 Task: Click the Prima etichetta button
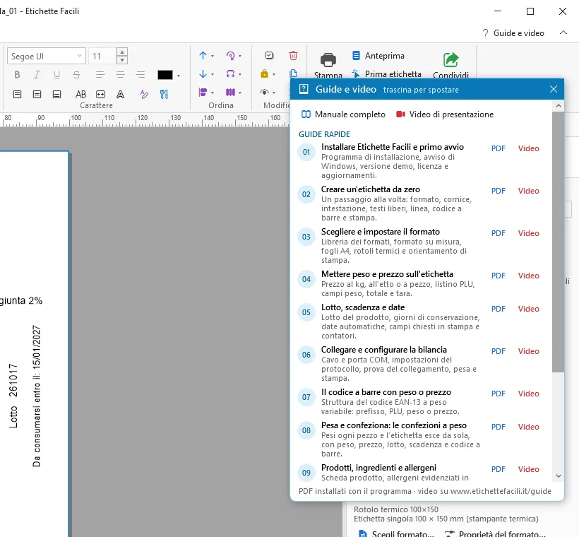point(386,74)
